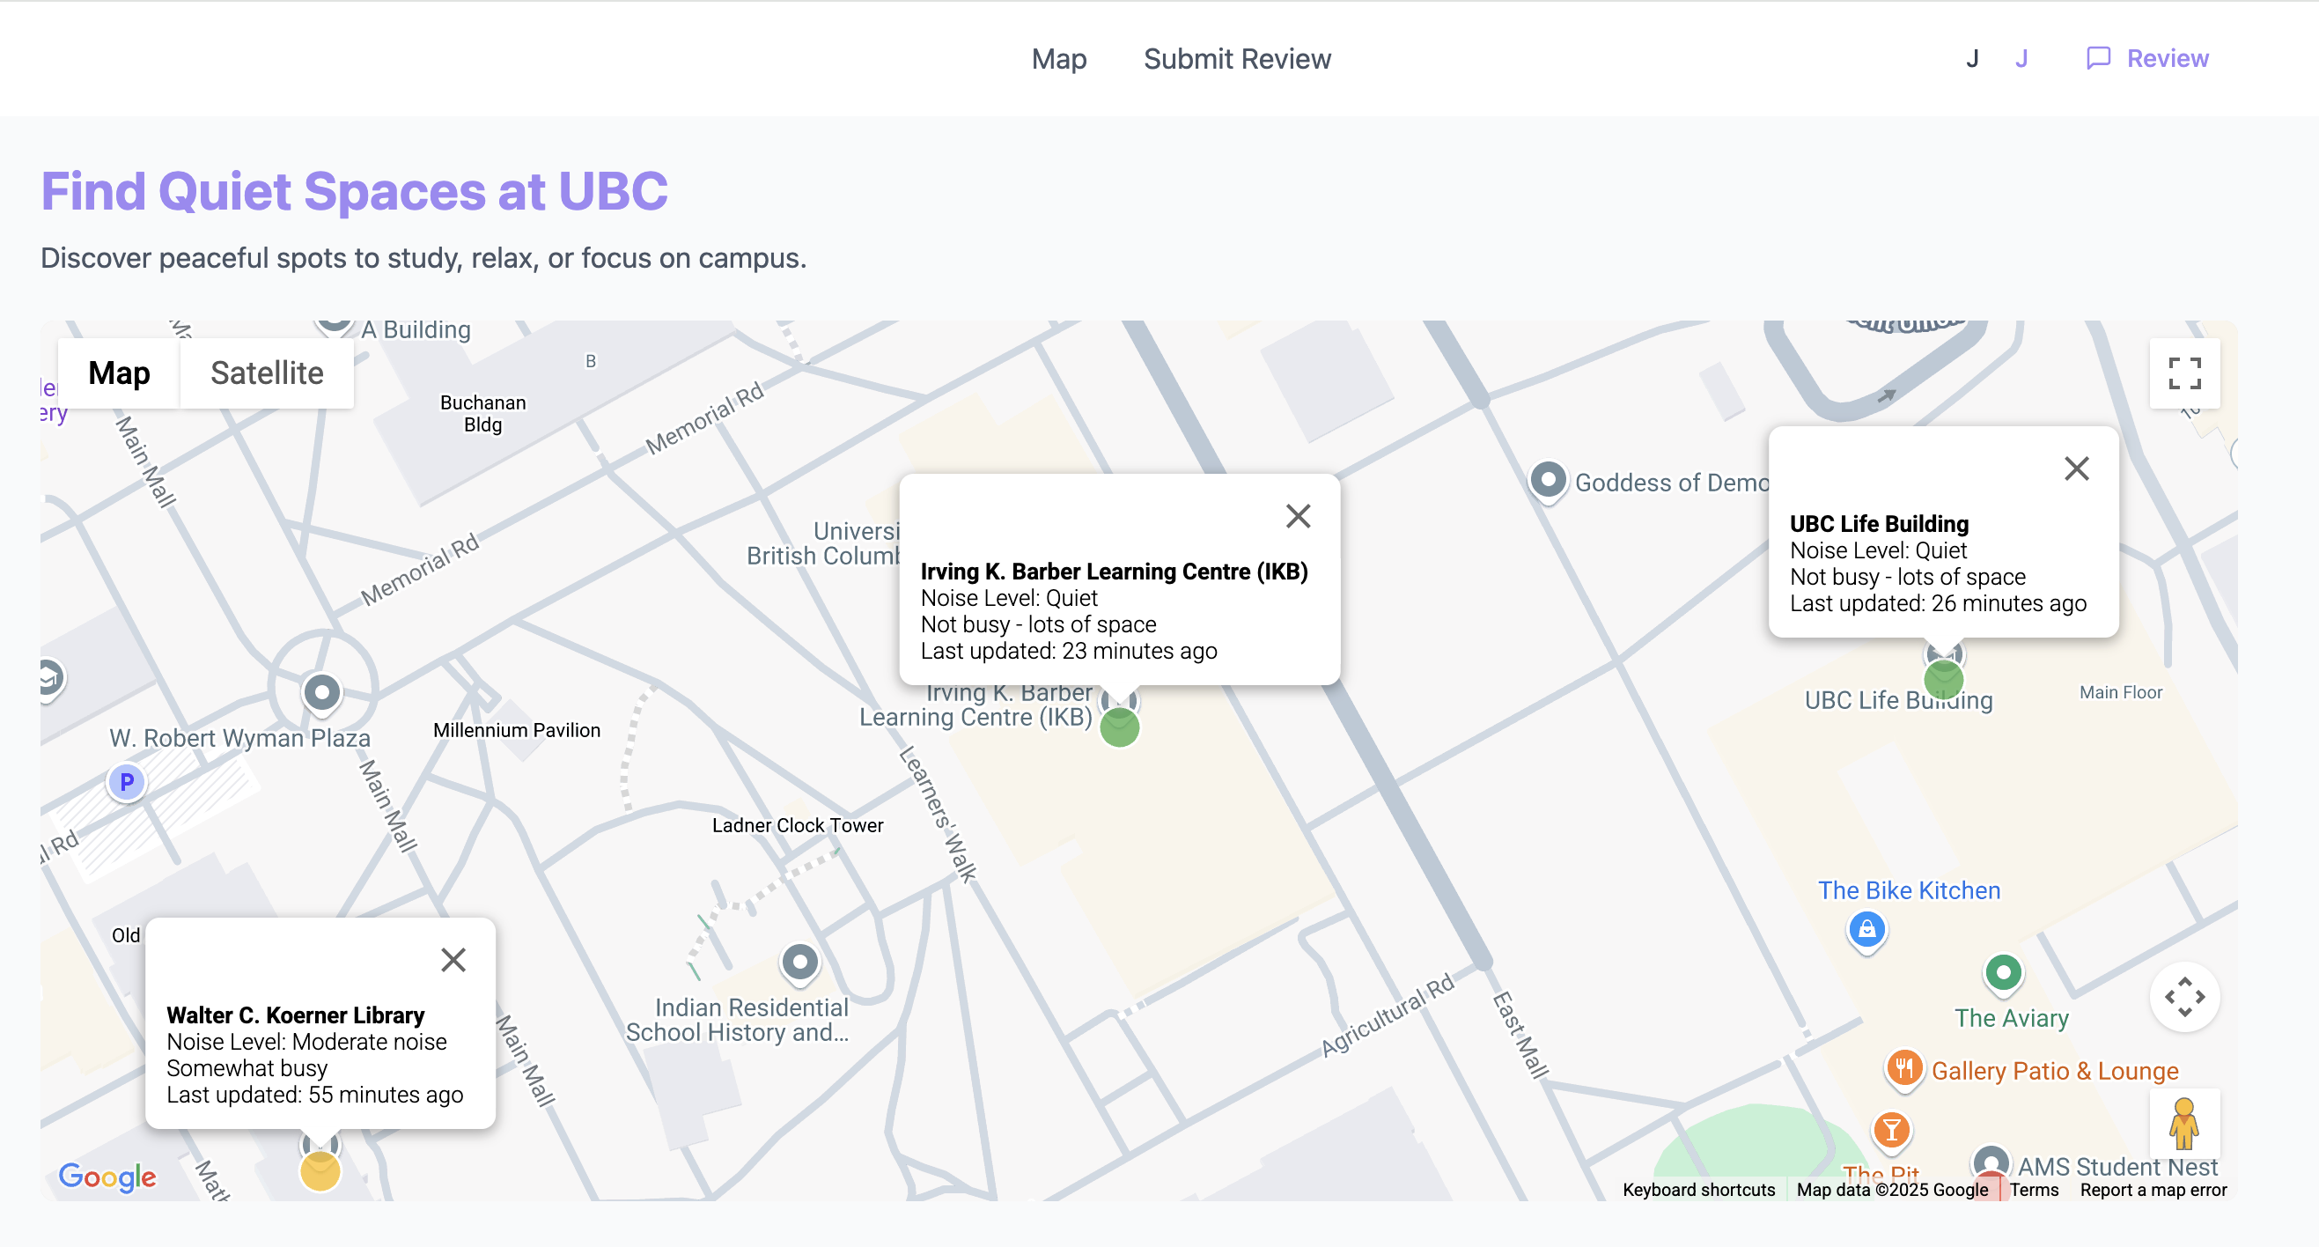Click The Aviary green map pin
The width and height of the screenshot is (2319, 1247).
pos(2003,972)
